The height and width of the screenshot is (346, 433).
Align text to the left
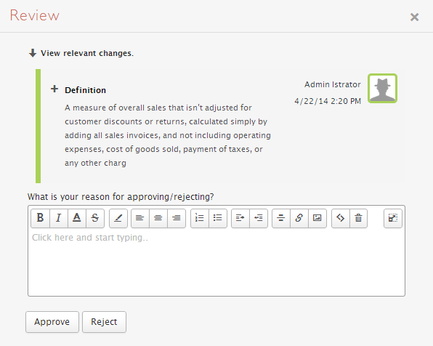(140, 218)
